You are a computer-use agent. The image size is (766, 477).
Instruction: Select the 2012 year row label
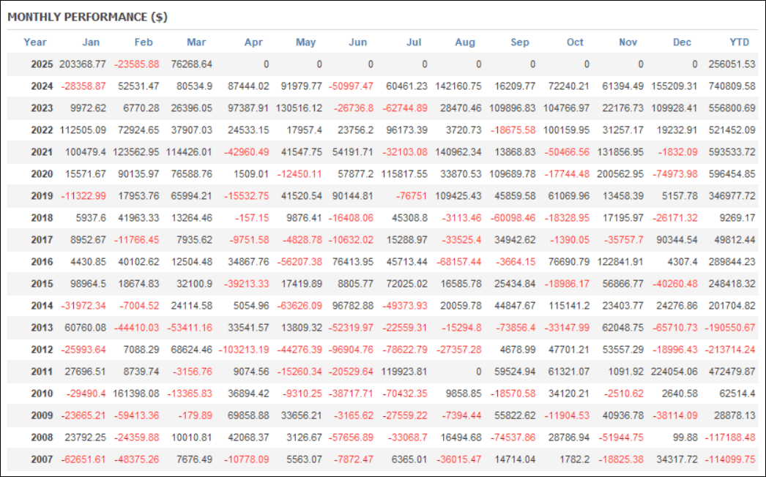[42, 350]
